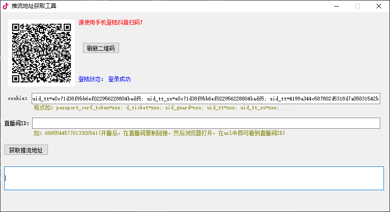Click the parenthetical 开播后 instruction in hint
Image resolution: width=390 pixels, height=212 pixels.
(x=192, y=133)
